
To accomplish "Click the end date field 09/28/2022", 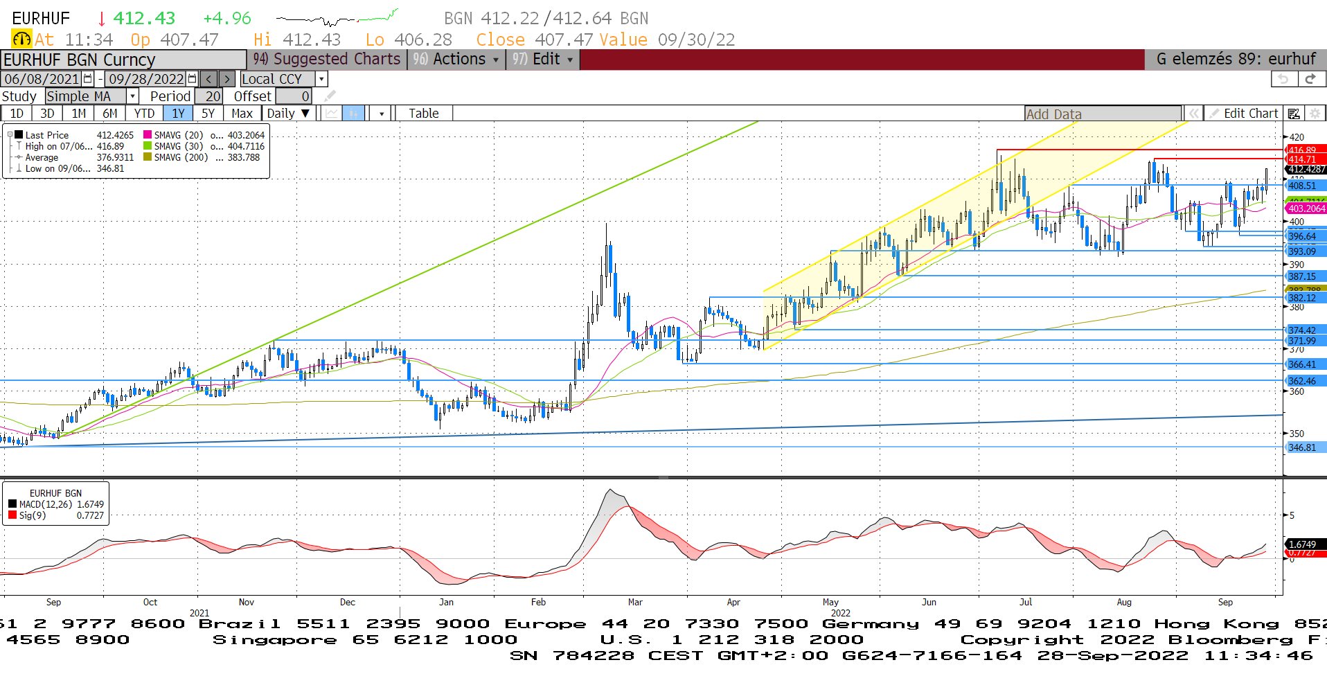I will pyautogui.click(x=146, y=79).
